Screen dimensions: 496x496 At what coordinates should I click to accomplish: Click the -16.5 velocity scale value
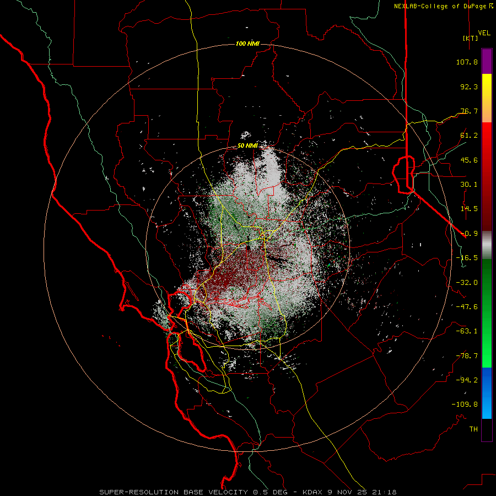467,258
